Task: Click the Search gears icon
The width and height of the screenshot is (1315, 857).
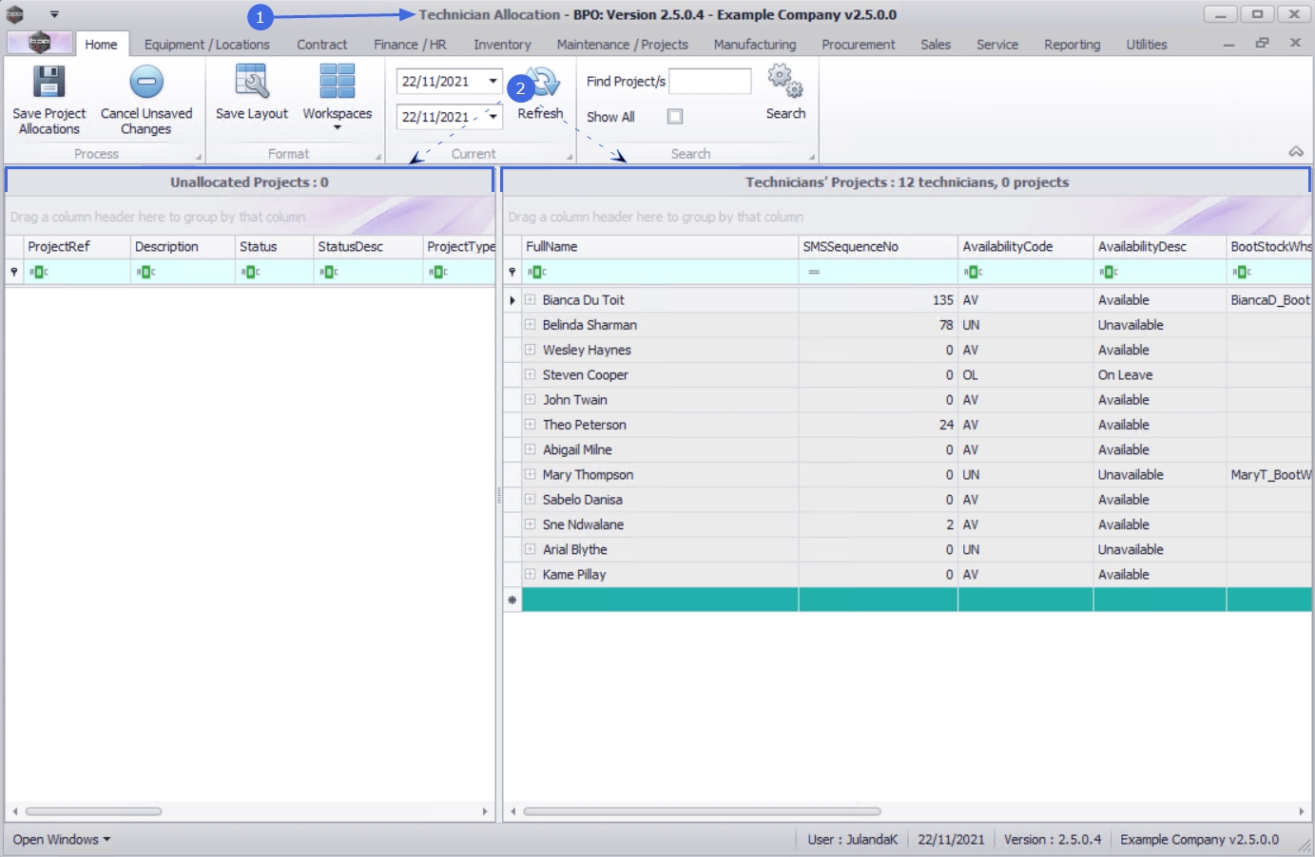Action: [x=785, y=82]
